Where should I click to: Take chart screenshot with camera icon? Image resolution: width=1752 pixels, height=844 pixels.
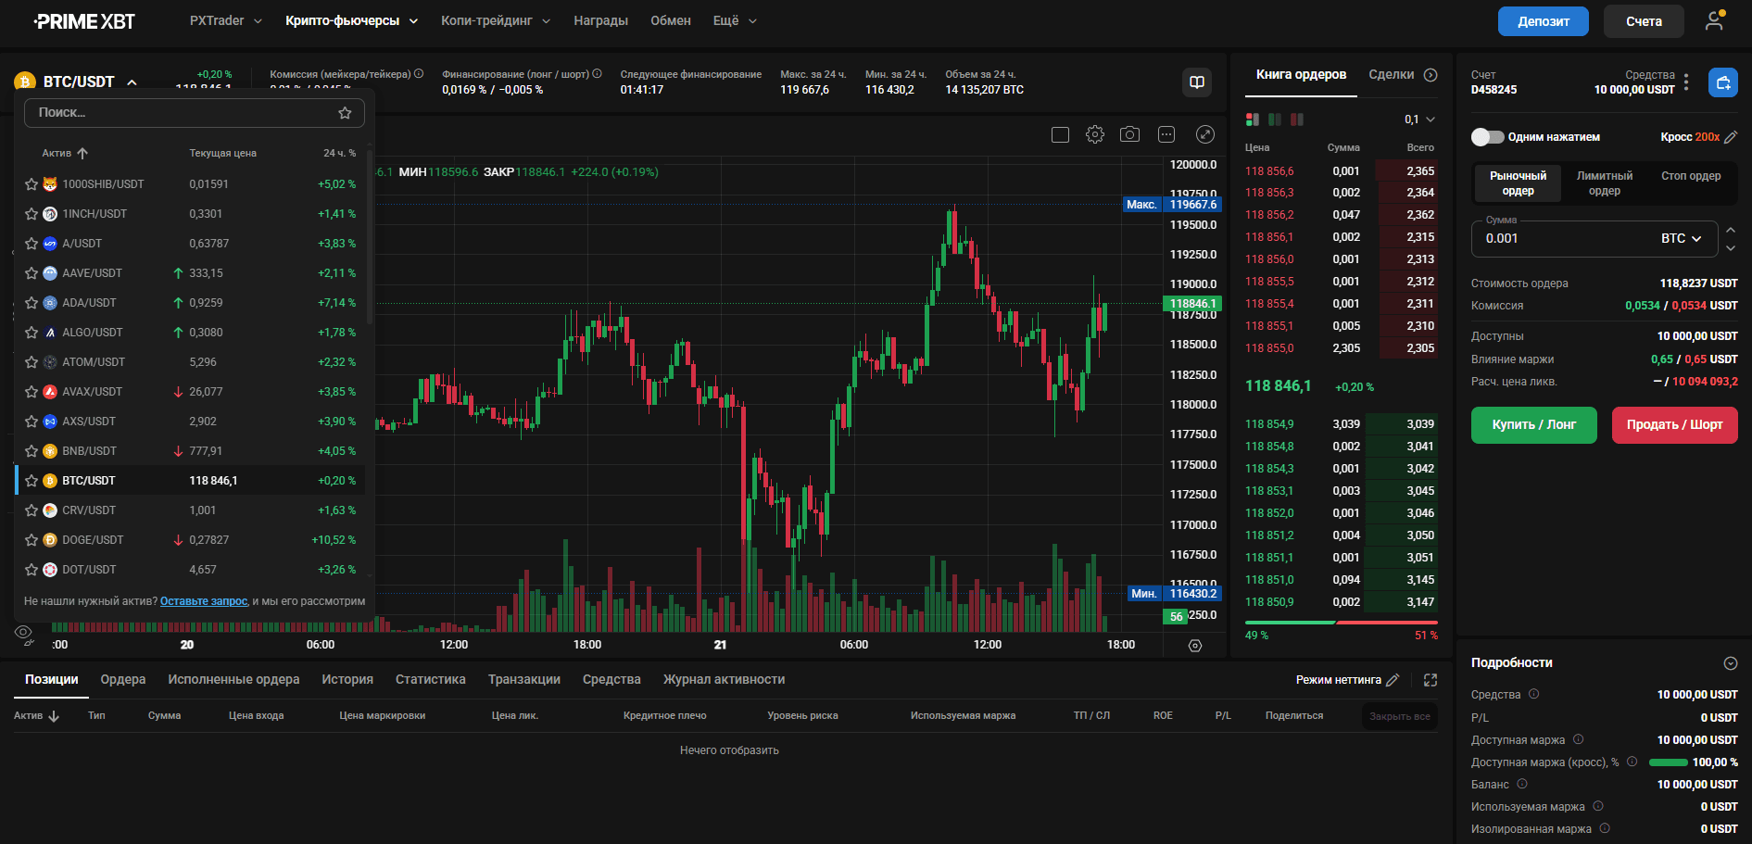coord(1129,134)
